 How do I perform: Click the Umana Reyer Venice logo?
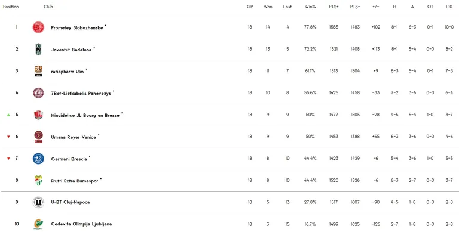pyautogui.click(x=38, y=137)
